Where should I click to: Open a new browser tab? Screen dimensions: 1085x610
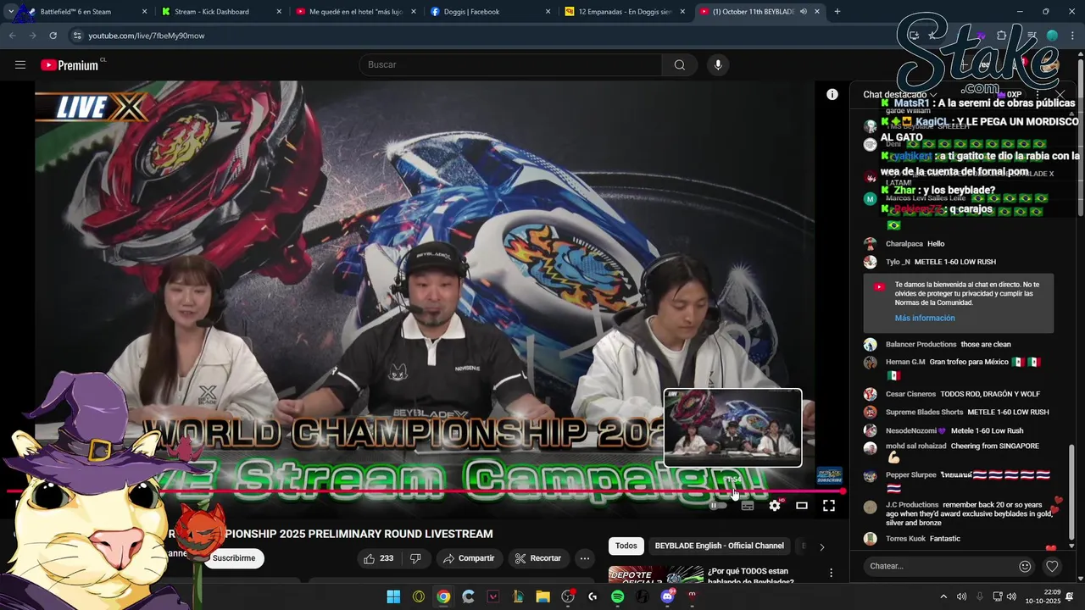(x=837, y=12)
